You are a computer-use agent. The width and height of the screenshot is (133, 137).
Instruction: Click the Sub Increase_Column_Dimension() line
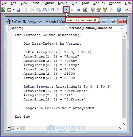pyautogui.click(x=48, y=35)
